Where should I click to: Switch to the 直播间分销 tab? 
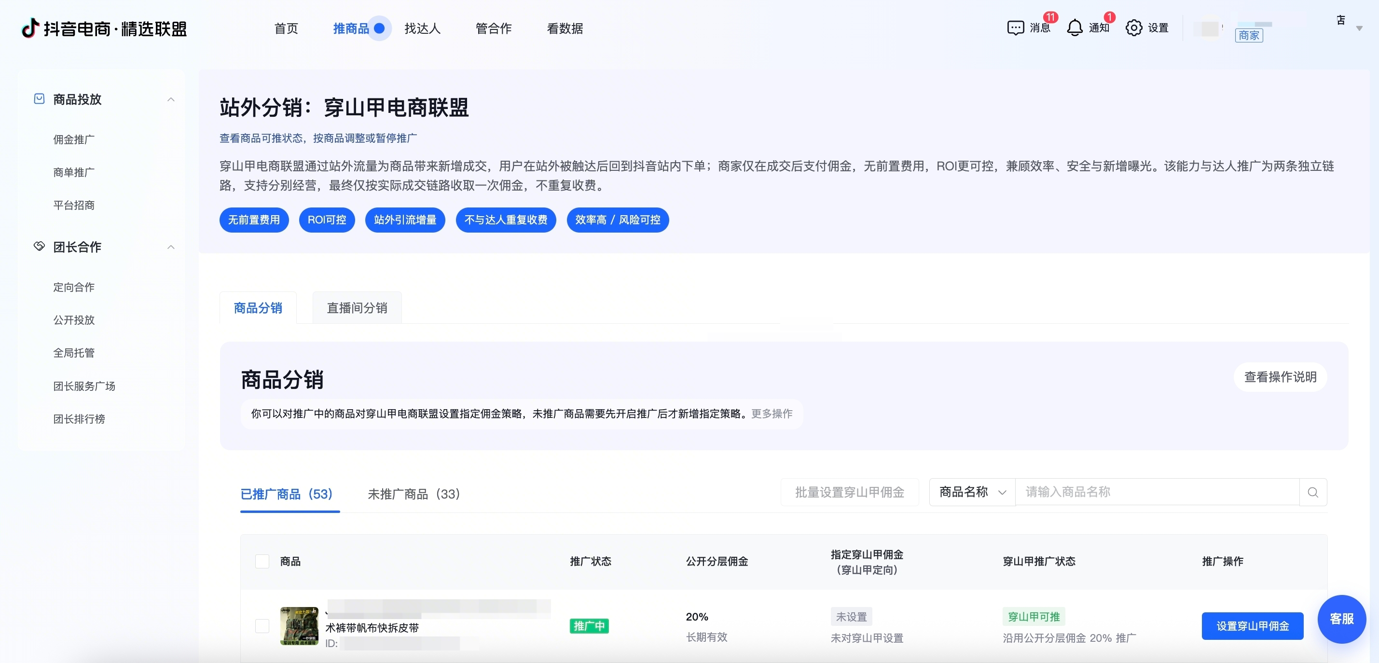tap(357, 308)
